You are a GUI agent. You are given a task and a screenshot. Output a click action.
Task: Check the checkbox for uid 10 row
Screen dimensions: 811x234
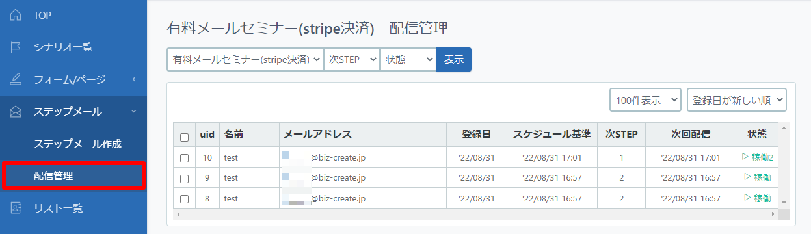click(x=184, y=158)
